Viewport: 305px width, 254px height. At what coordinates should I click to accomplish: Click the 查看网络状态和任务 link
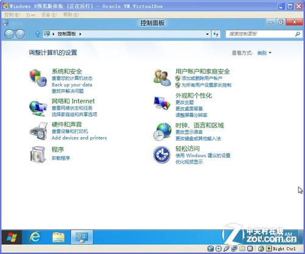click(x=72, y=108)
